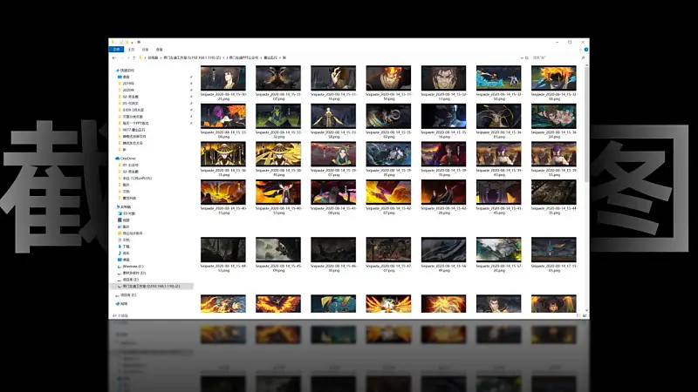Open the blue File tab
Viewport: 698px width, 392px height.
tap(116, 50)
